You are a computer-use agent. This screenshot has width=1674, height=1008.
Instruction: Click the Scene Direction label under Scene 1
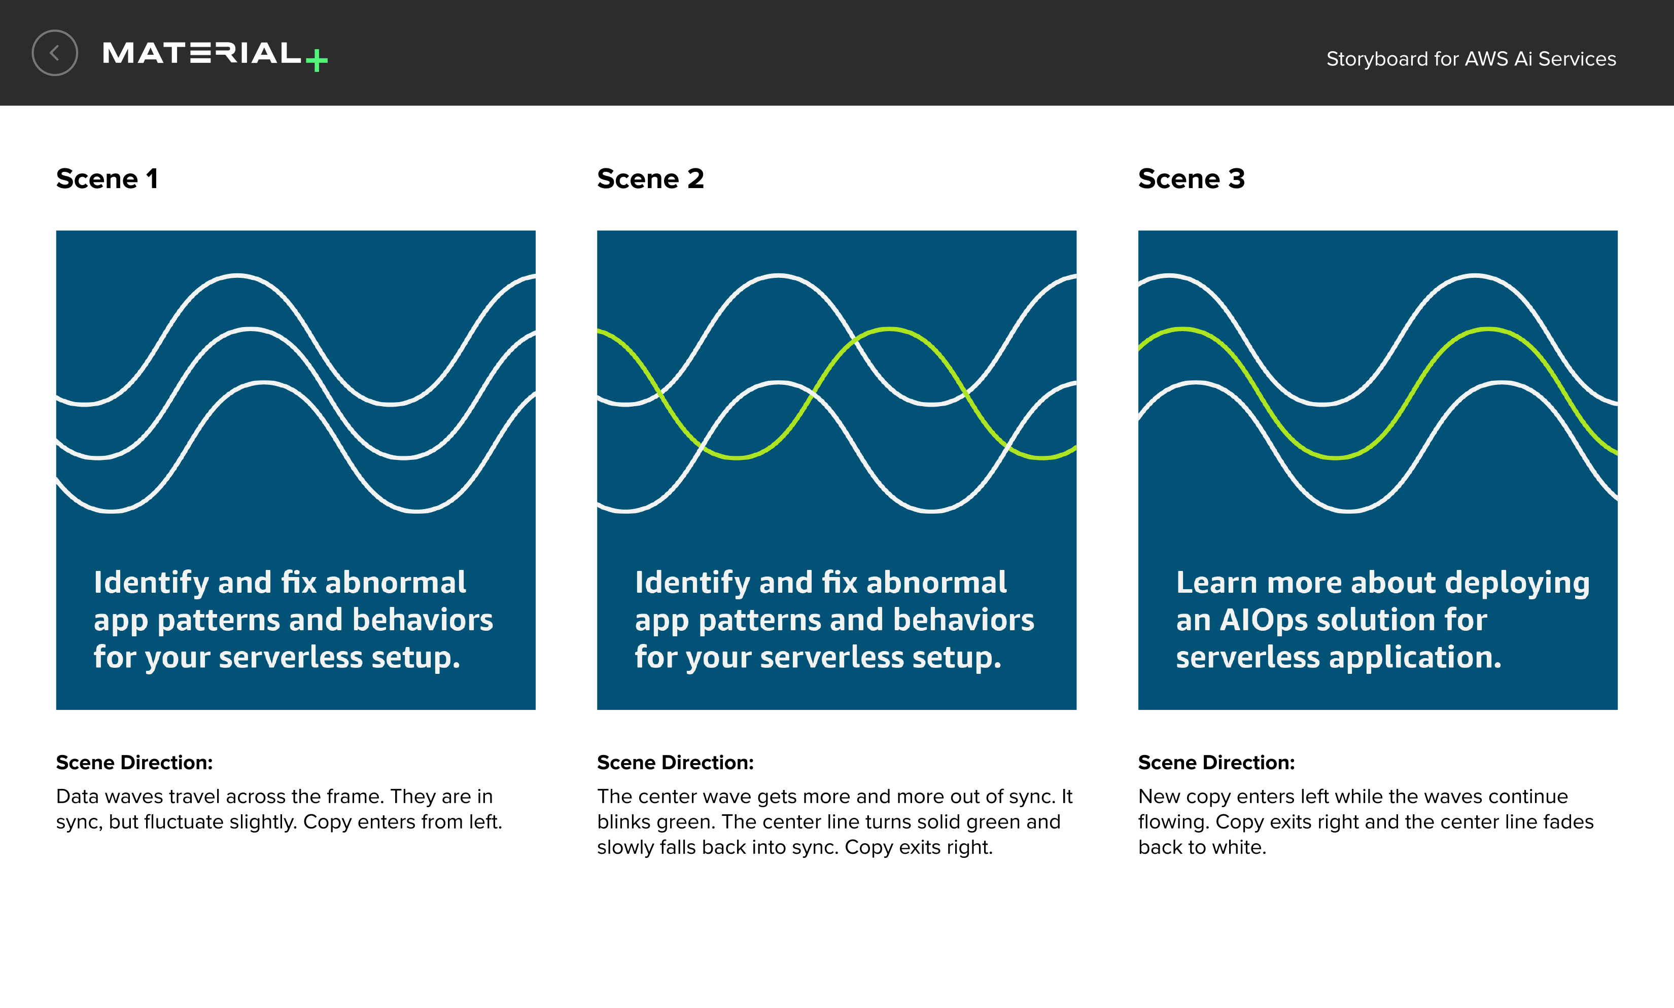(134, 763)
